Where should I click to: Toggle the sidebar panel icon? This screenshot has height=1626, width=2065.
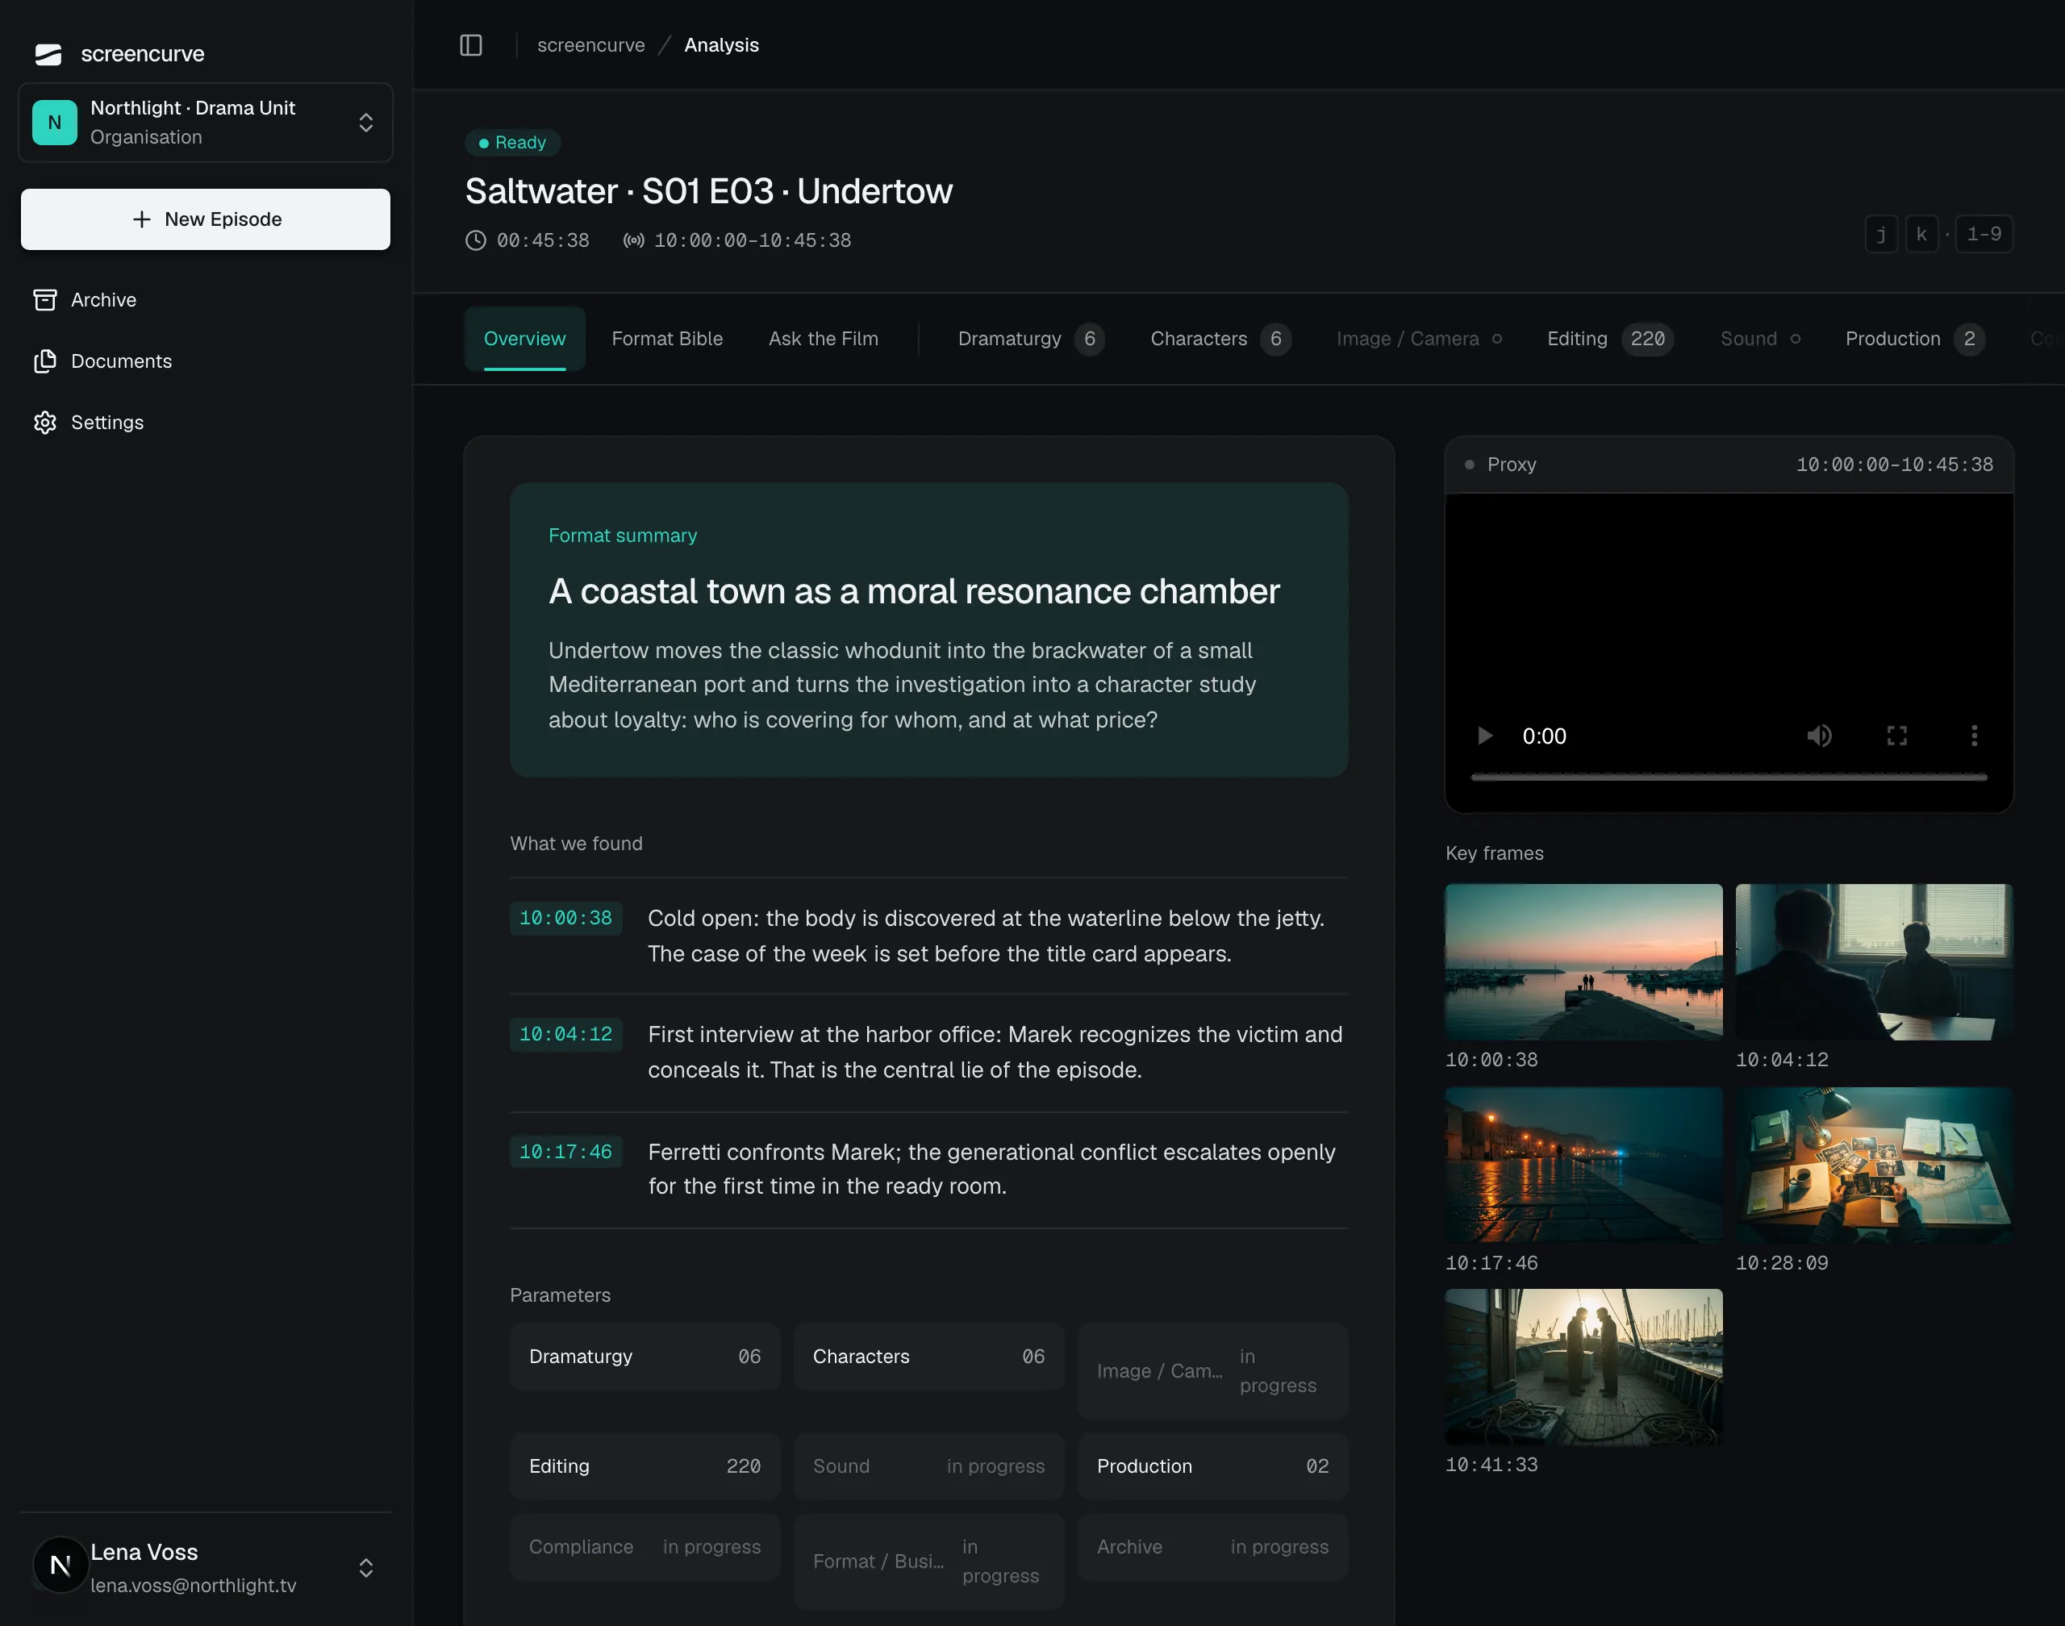[471, 44]
